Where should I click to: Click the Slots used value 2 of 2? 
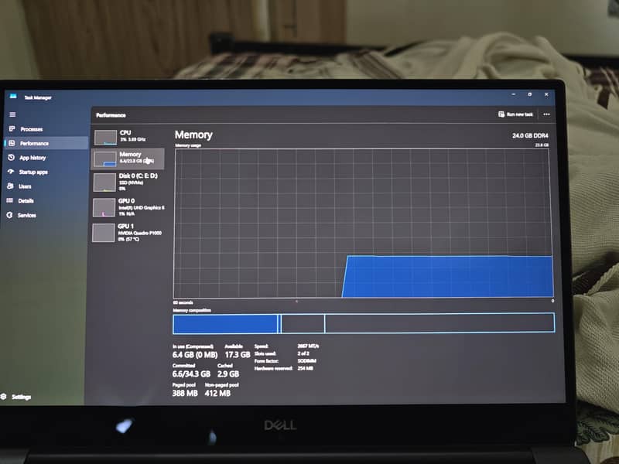303,353
